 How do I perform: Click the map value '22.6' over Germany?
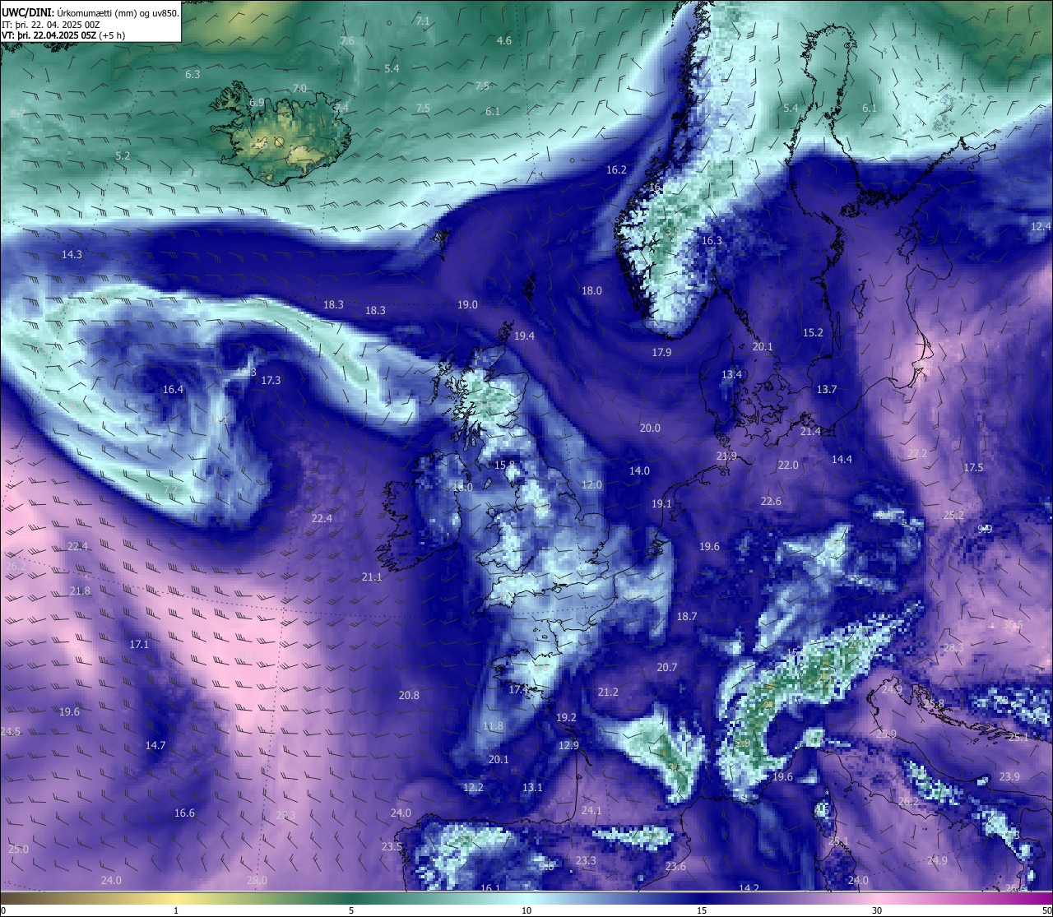[x=771, y=502]
